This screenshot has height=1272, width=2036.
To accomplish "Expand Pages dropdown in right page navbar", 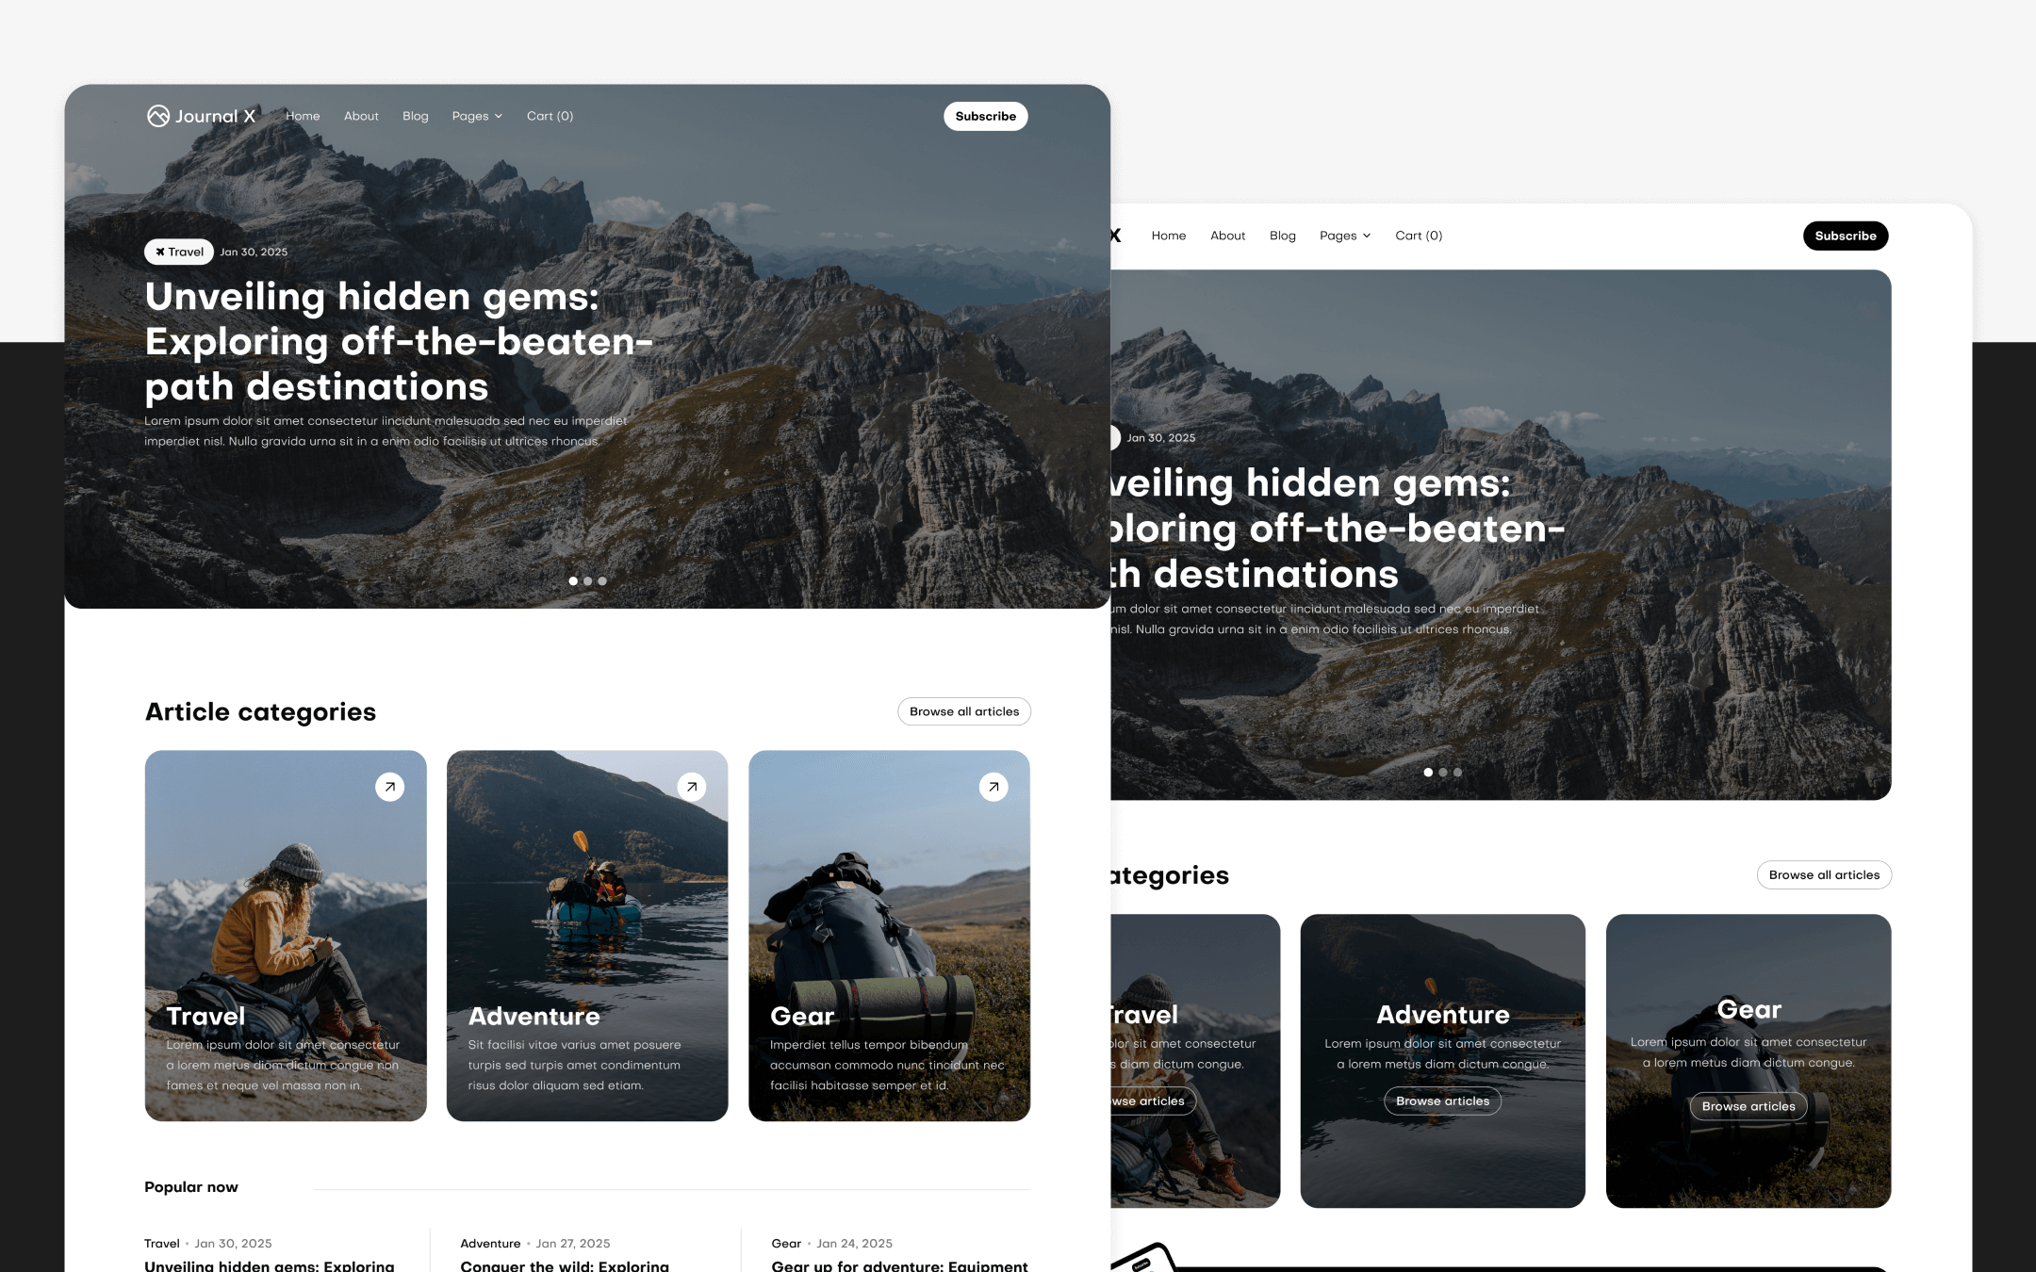I will (x=1345, y=236).
